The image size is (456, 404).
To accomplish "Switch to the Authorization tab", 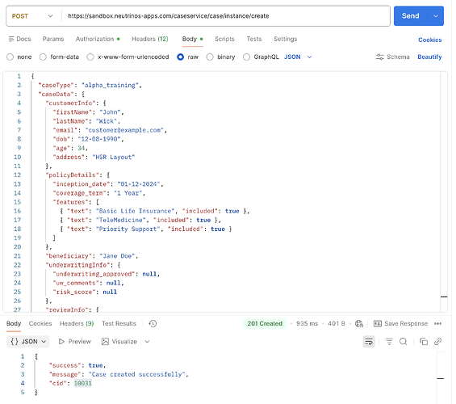I will tap(98, 39).
